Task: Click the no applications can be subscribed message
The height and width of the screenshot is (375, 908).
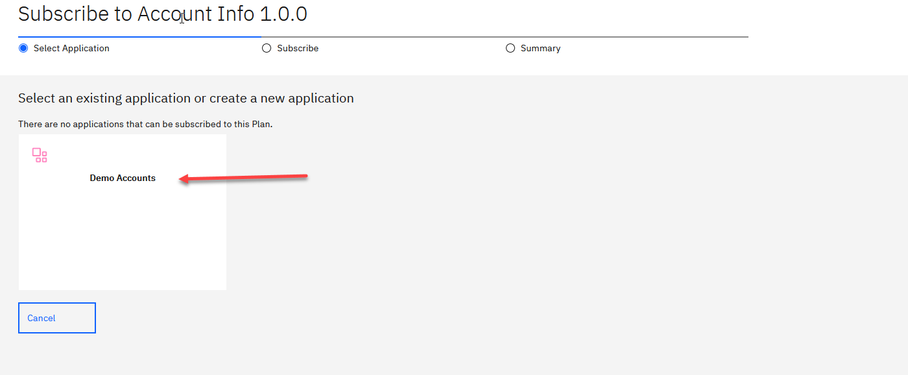Action: click(145, 124)
